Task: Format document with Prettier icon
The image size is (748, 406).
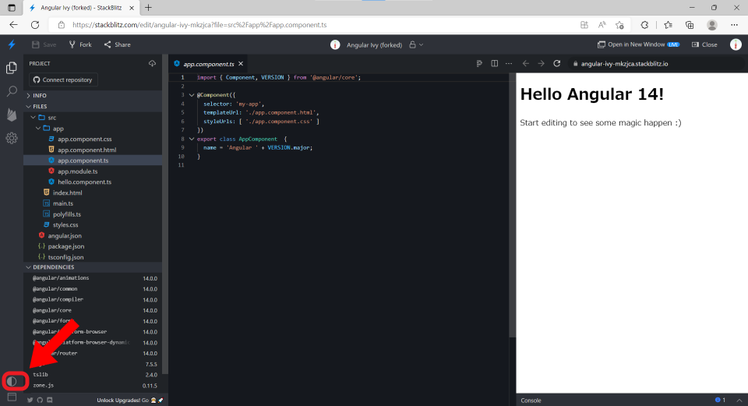Action: click(479, 63)
